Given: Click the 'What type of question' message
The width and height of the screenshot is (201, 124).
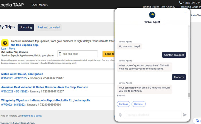Looking at the screenshot, I should [x=144, y=67].
